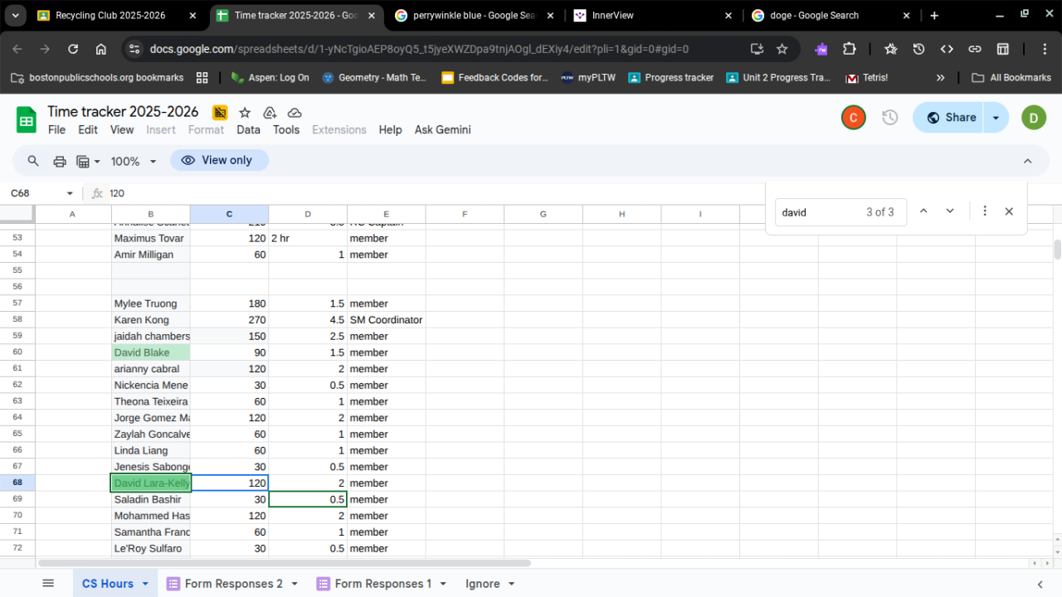Select column D header
This screenshot has height=597, width=1062.
(x=308, y=214)
